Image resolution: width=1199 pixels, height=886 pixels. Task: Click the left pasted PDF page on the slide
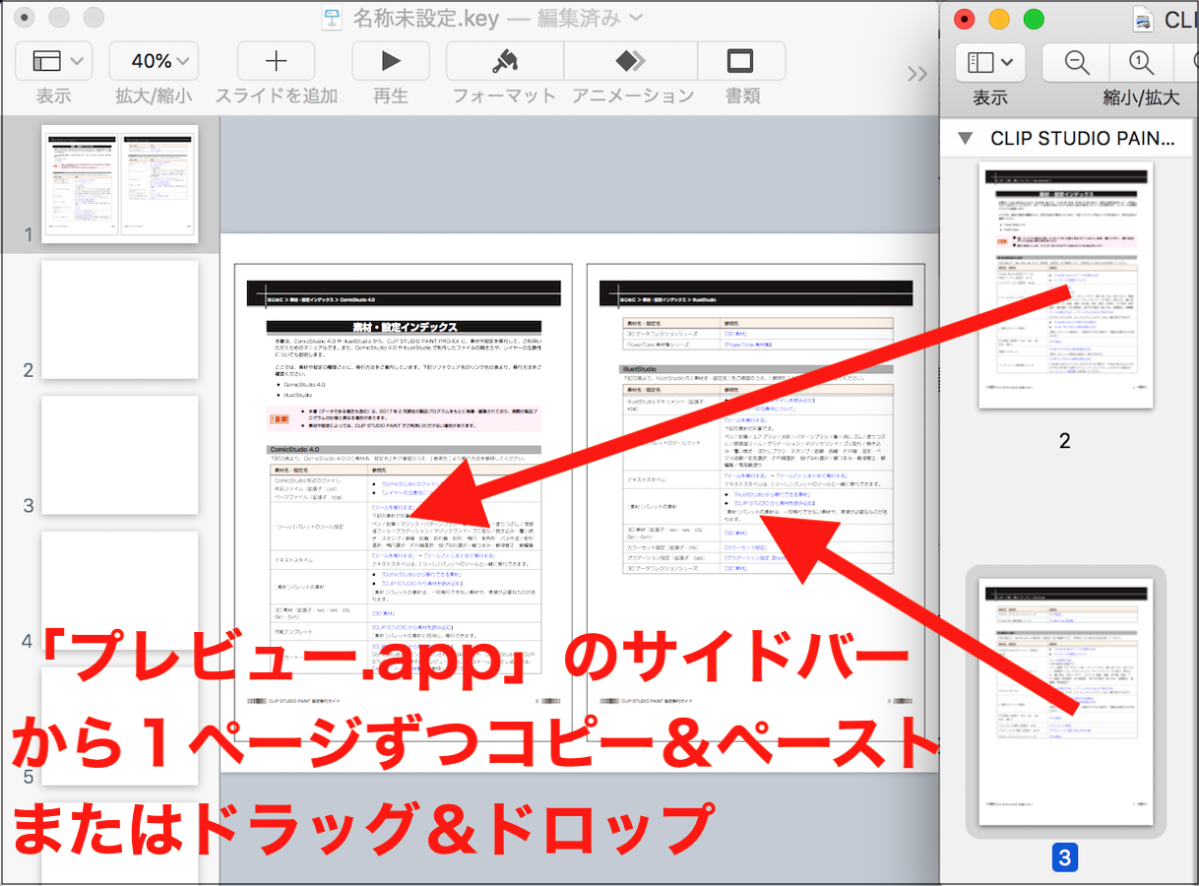coord(403,502)
